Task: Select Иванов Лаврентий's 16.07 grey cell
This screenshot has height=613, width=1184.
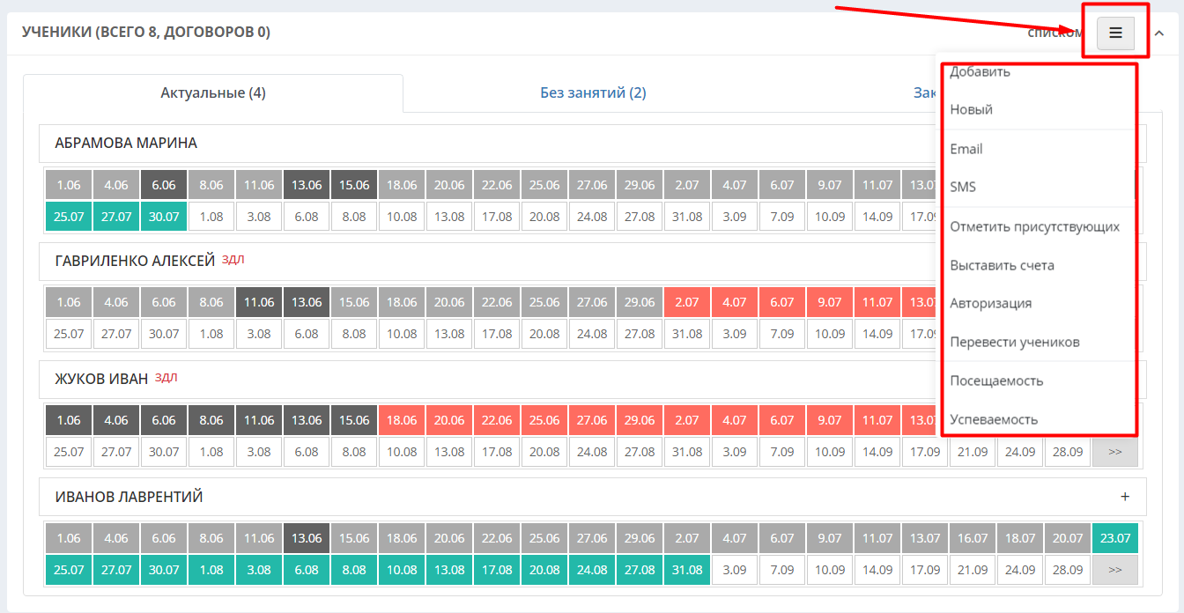Action: coord(973,538)
